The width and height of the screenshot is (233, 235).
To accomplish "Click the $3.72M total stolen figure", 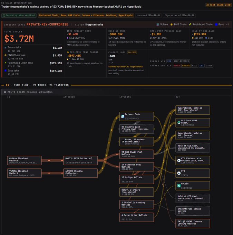I will point(19,38).
